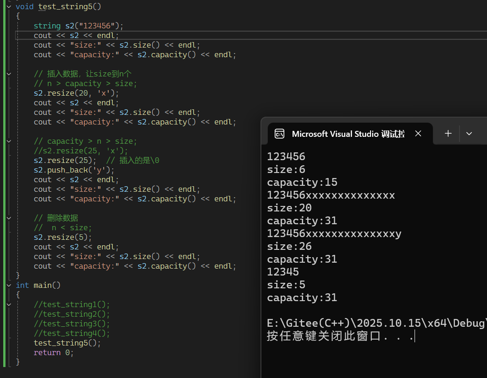Click the commented //test_string2() line
Image resolution: width=487 pixels, height=378 pixels.
pos(72,314)
